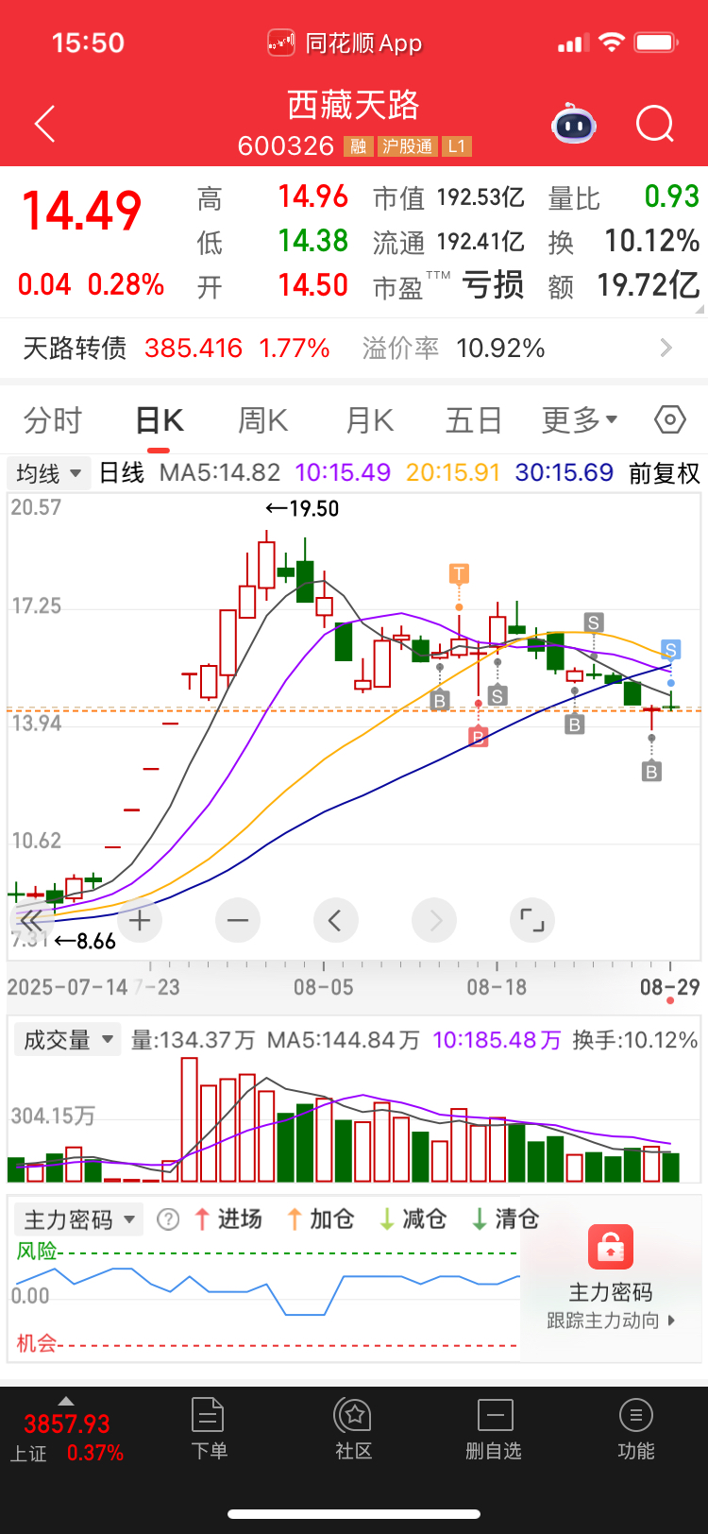Tap the double-left rewind chart icon
The width and height of the screenshot is (708, 1534).
30,920
